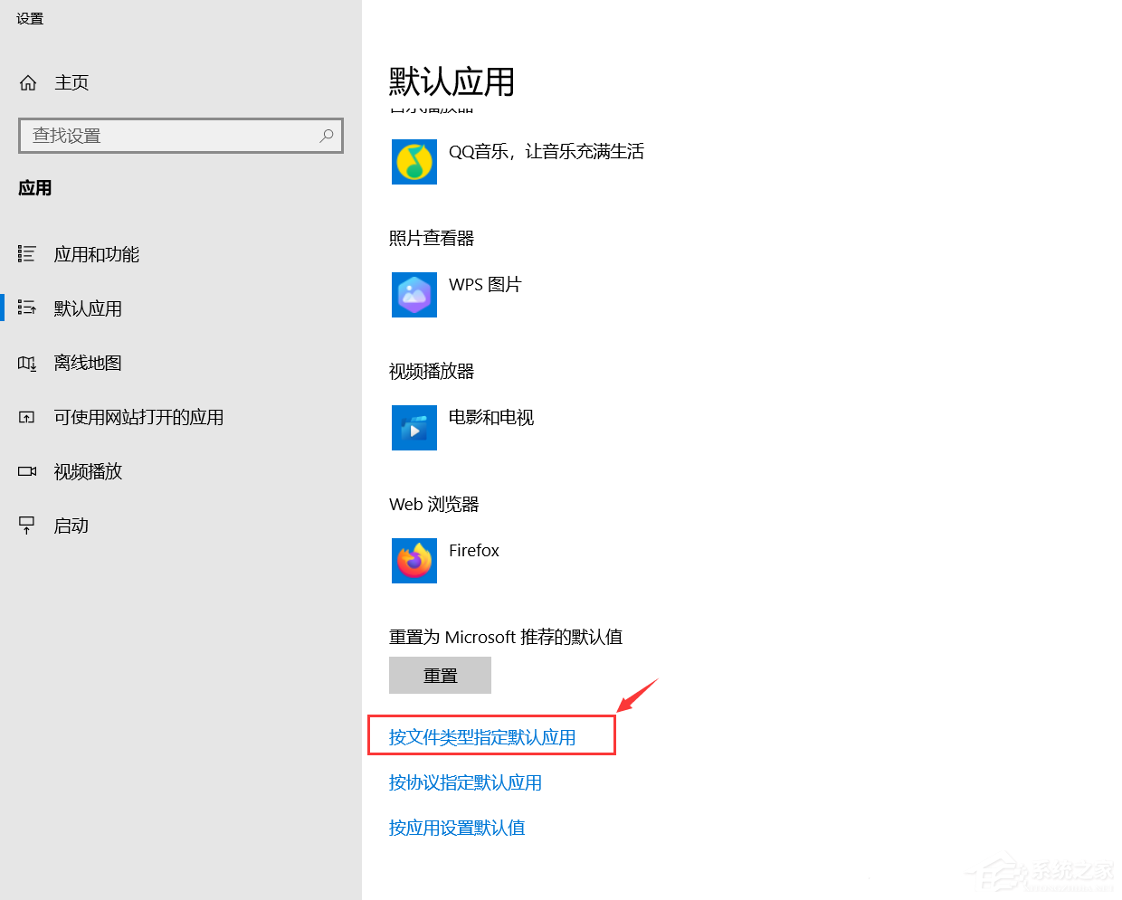The height and width of the screenshot is (900, 1122).
Task: Open 应用和功能 from the sidebar
Action: click(x=96, y=254)
